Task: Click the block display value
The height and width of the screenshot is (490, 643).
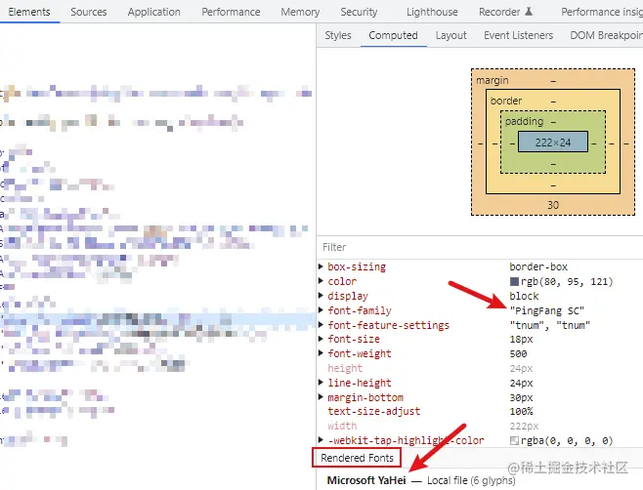Action: [524, 296]
